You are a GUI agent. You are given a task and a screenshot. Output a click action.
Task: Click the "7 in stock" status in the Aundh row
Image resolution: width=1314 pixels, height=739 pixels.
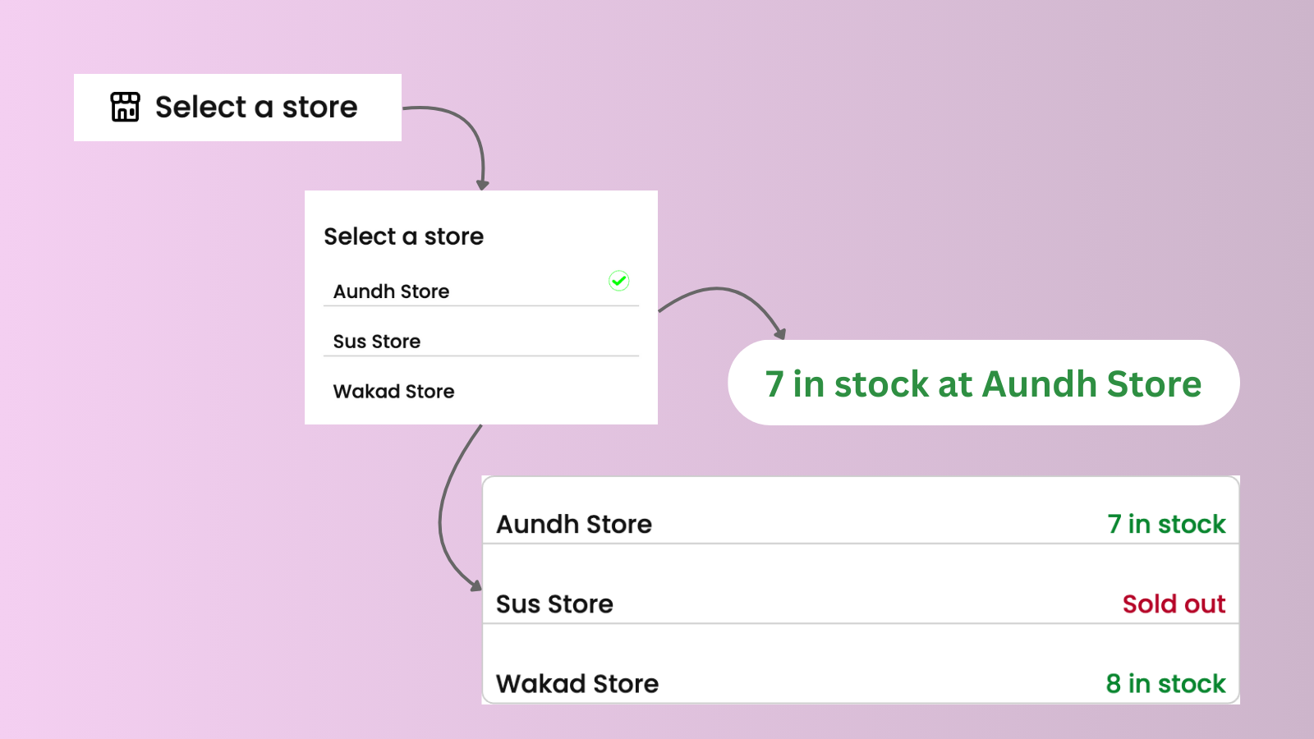click(x=1166, y=524)
